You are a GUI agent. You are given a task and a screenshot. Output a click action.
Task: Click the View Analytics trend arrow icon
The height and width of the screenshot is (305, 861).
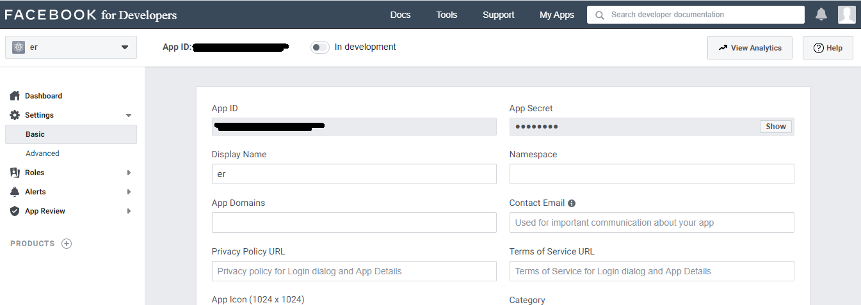pos(723,48)
